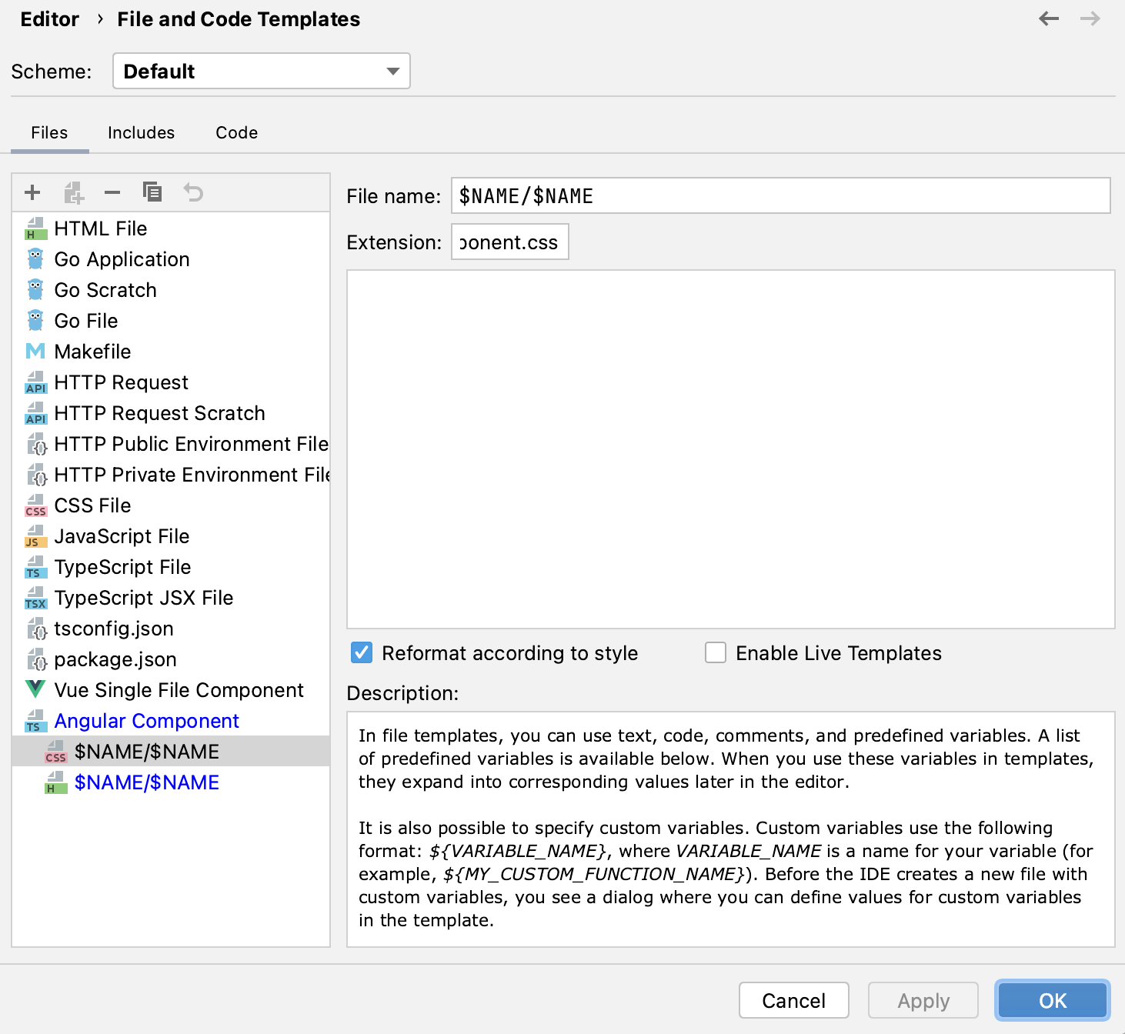Disable Reformat according to style
Image resolution: width=1125 pixels, height=1034 pixels.
pos(361,652)
